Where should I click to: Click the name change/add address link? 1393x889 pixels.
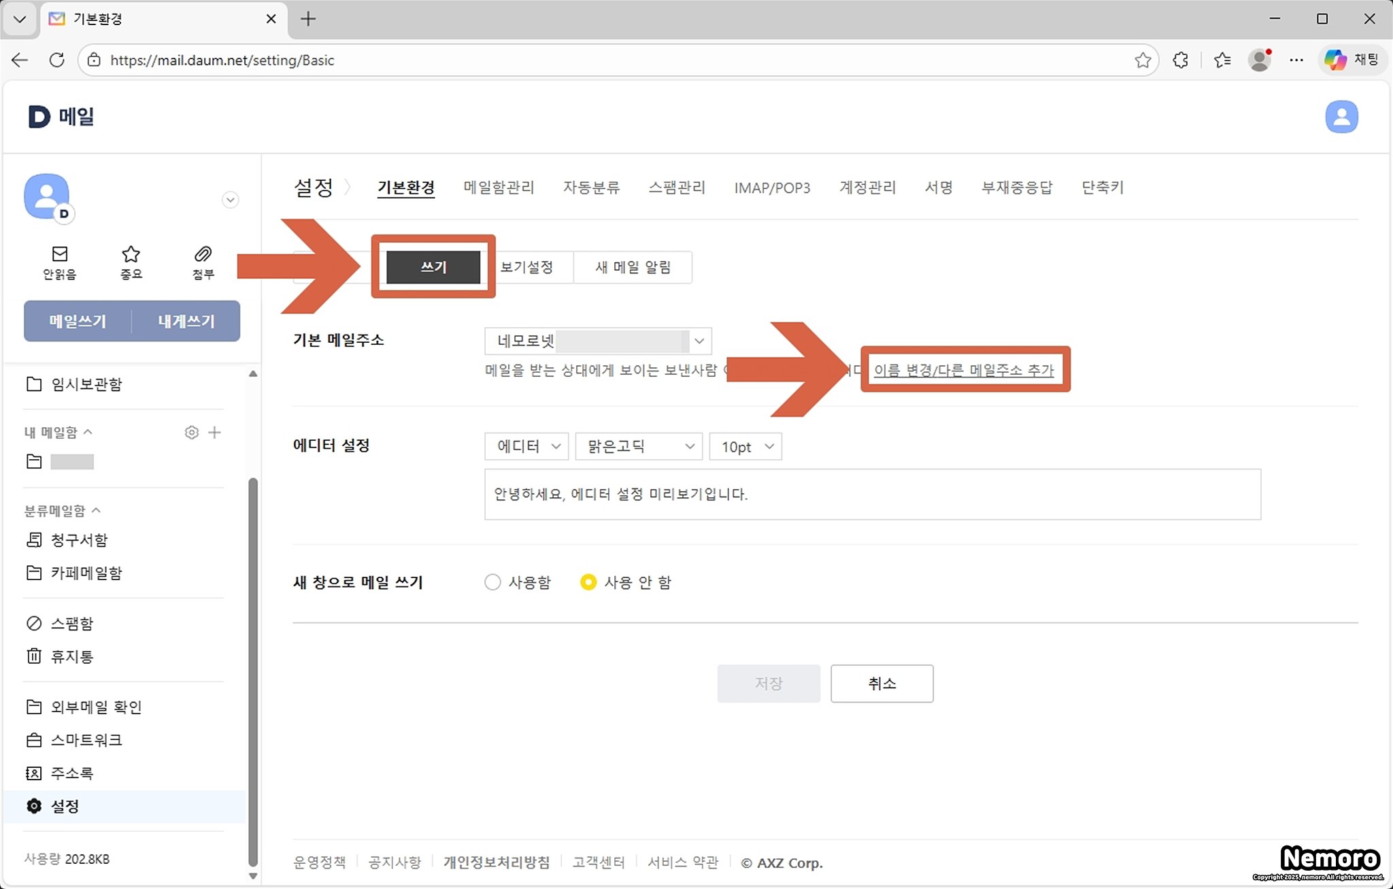[x=963, y=371]
